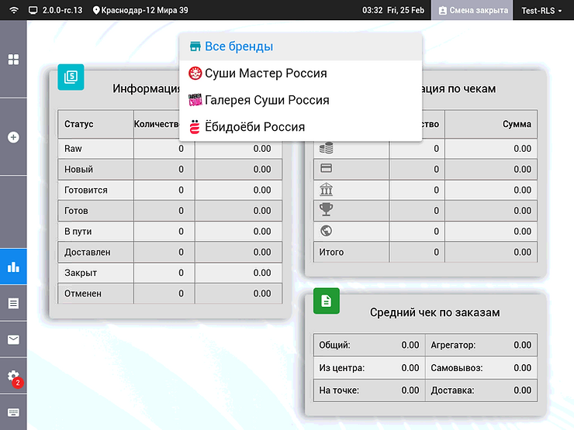This screenshot has height=430, width=574.
Task: Open settings gear with notification badge
Action: tap(14, 377)
